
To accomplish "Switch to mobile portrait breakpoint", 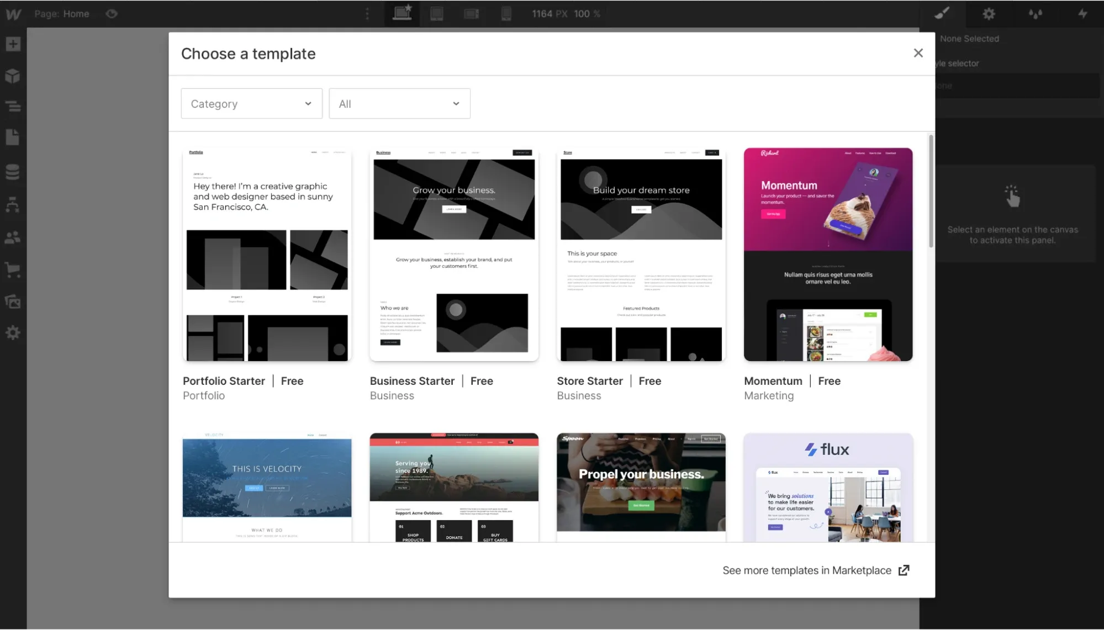I will coord(506,14).
